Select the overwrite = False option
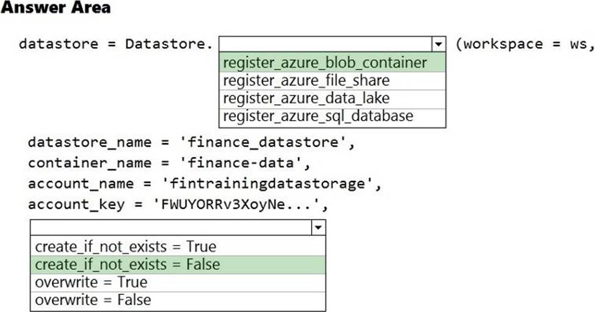The image size is (595, 312). point(93,300)
